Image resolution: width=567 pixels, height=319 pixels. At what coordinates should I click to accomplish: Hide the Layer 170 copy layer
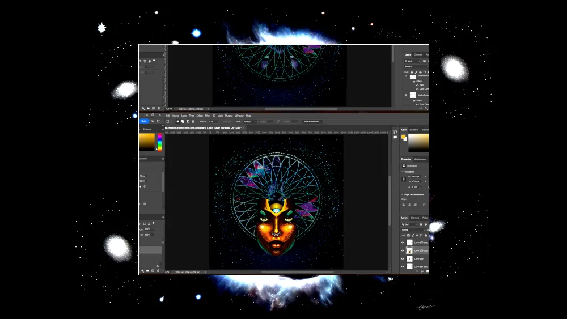(x=403, y=243)
